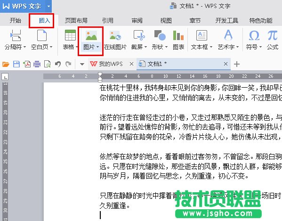Click the indent marker on the ruler
The height and width of the screenshot is (221, 282).
[x=100, y=77]
